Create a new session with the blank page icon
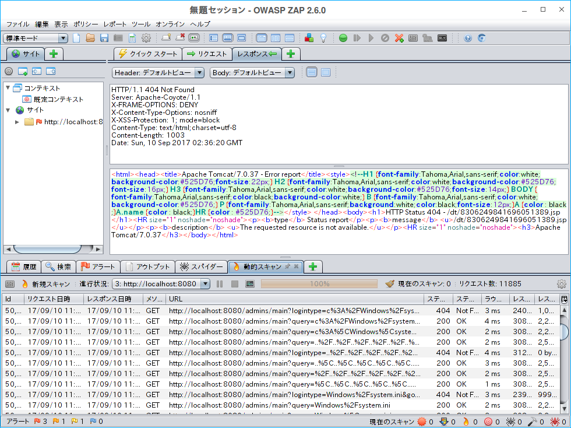 76,38
